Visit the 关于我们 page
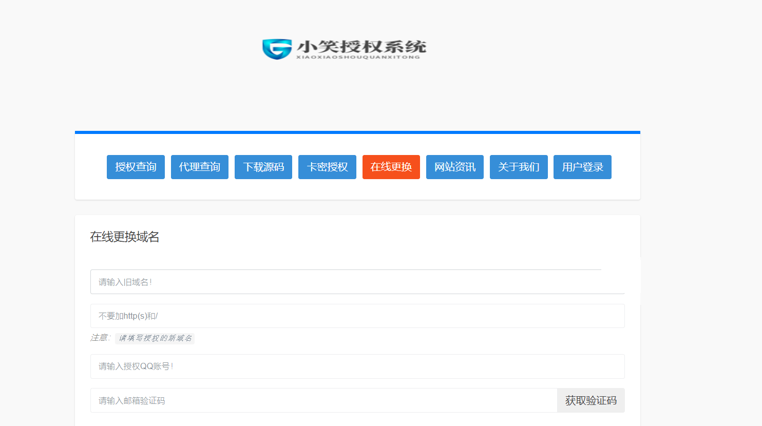This screenshot has width=762, height=426. coord(519,167)
